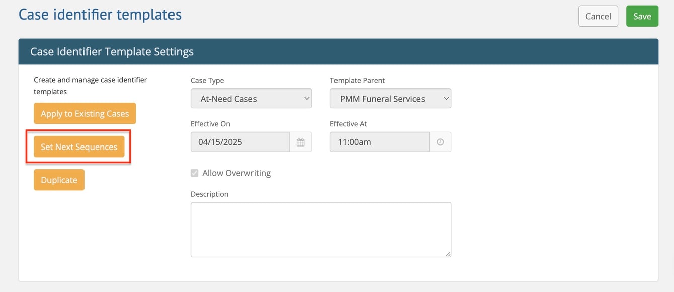Image resolution: width=674 pixels, height=292 pixels.
Task: Click the Case identifier templates page heading
Action: (x=100, y=15)
